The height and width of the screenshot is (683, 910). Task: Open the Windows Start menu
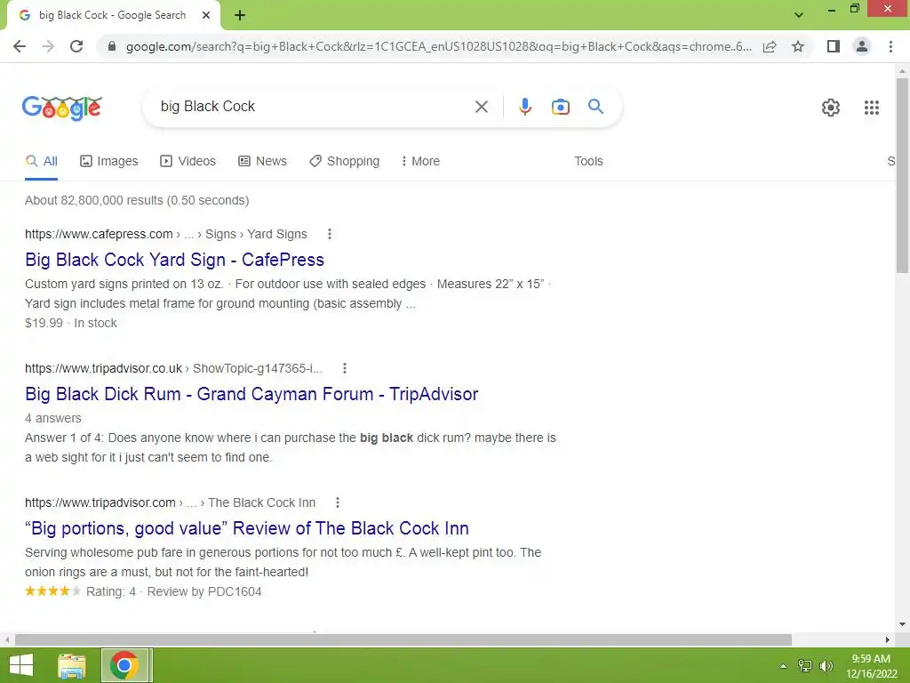point(21,665)
